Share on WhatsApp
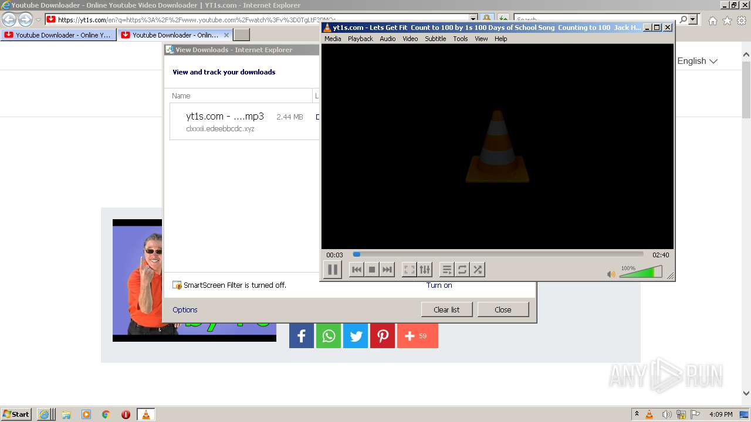 pos(329,336)
